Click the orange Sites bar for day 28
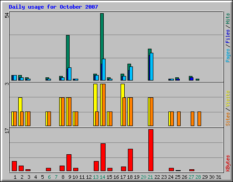 pyautogui.click(x=199, y=119)
